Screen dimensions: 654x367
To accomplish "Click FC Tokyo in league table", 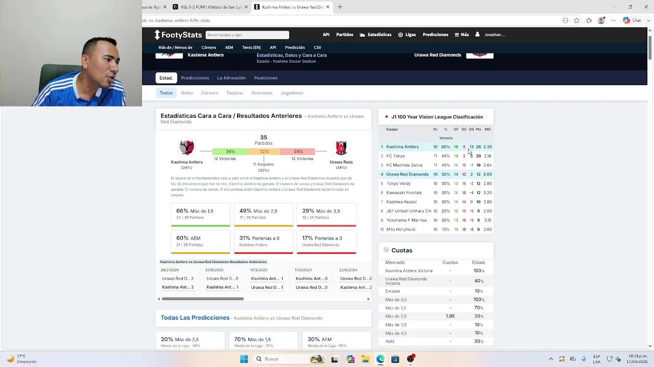I will pyautogui.click(x=395, y=156).
